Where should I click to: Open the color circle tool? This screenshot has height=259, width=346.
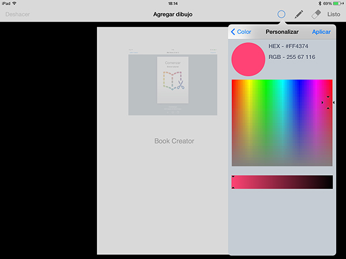[x=281, y=14]
